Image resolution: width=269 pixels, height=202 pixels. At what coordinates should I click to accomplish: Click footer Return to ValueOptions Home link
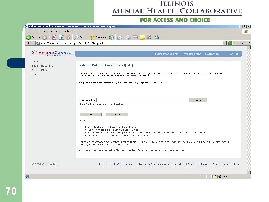tap(117, 164)
